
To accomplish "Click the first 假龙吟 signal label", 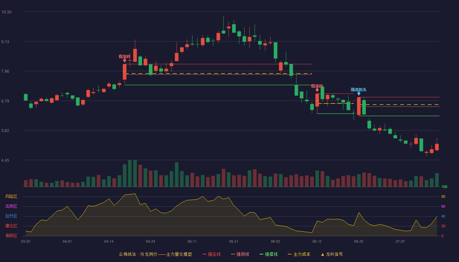I will (x=125, y=56).
